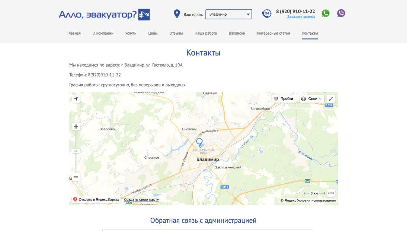Click Обратная связь с администрацией heading
The height and width of the screenshot is (231, 407).
(203, 220)
